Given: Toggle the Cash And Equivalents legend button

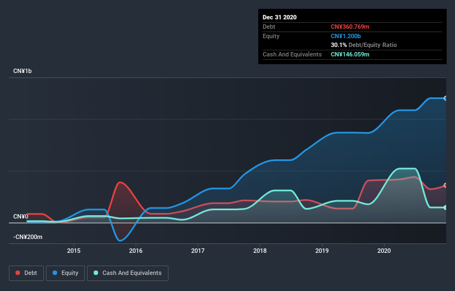Looking at the screenshot, I should (x=127, y=273).
